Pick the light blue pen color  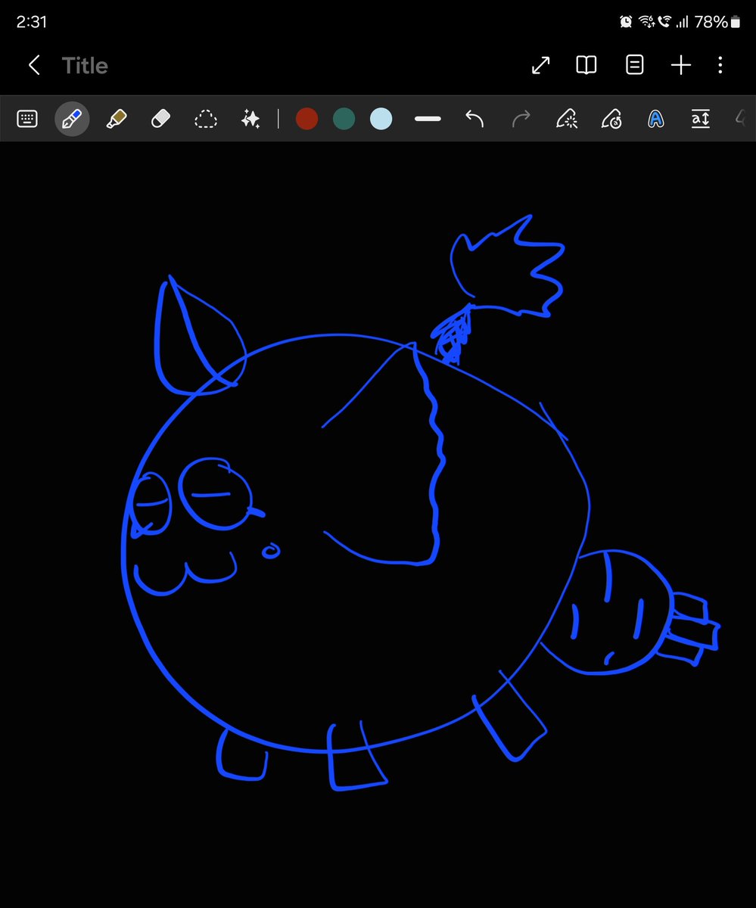click(381, 119)
